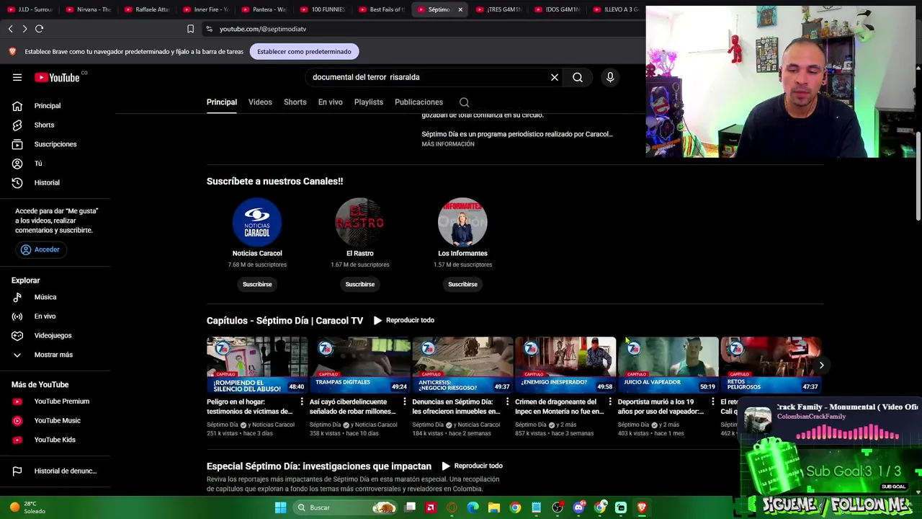Open Suscripciones in the sidebar
The image size is (922, 519).
[55, 144]
